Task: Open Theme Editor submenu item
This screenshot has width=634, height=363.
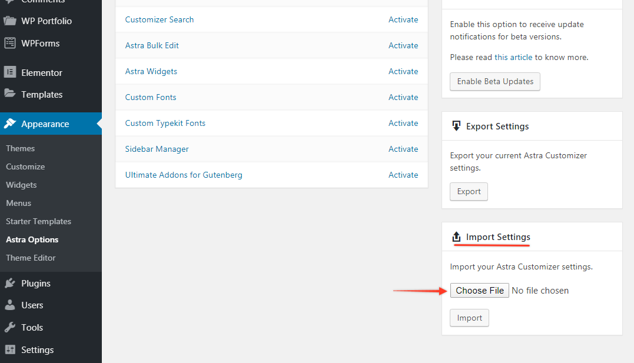Action: coord(31,258)
